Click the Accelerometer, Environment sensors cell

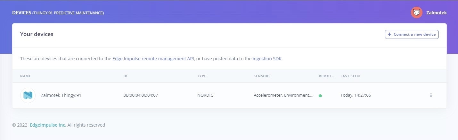283,95
